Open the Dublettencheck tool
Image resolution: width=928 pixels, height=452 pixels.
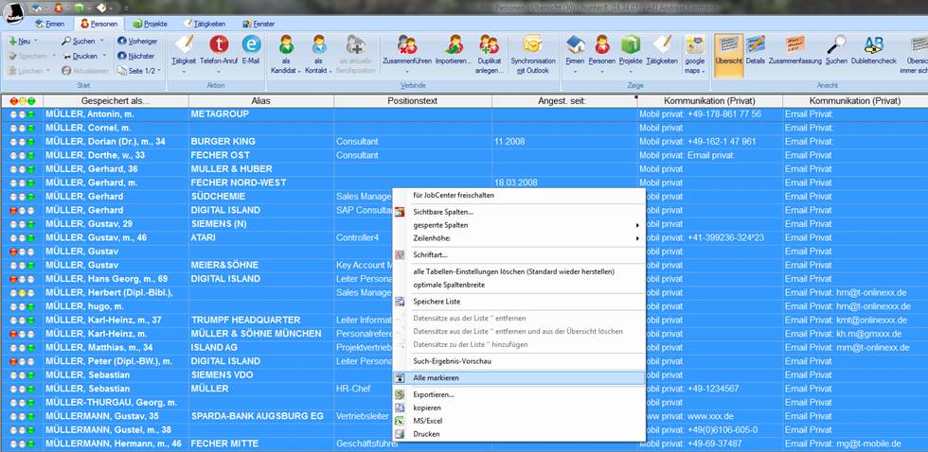pyautogui.click(x=873, y=49)
